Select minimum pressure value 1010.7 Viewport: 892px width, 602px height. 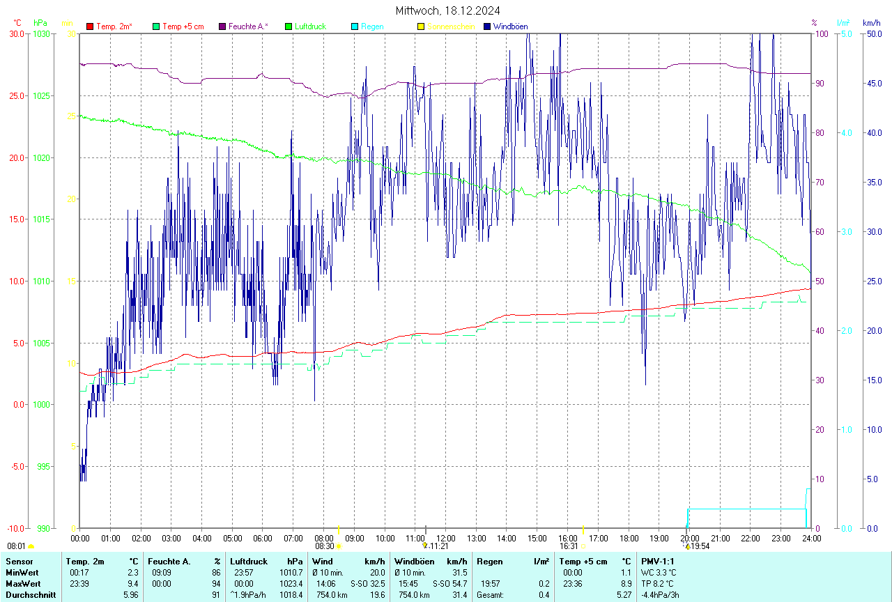click(x=292, y=572)
